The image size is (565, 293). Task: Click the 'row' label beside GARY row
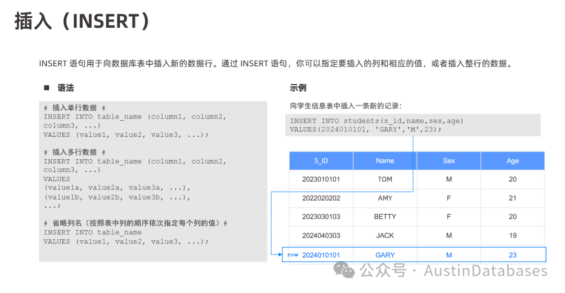(x=292, y=255)
